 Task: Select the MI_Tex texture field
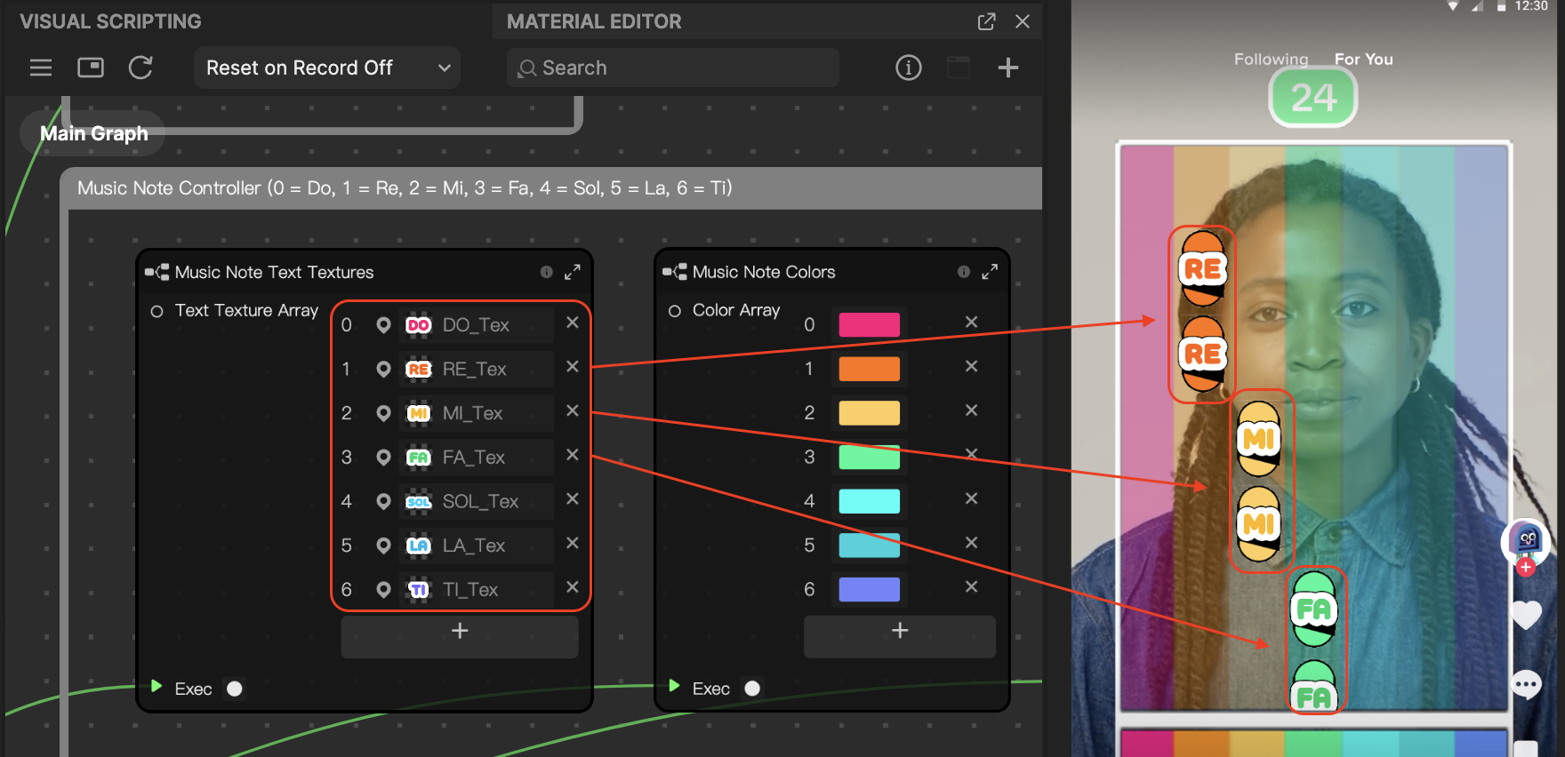coord(476,413)
